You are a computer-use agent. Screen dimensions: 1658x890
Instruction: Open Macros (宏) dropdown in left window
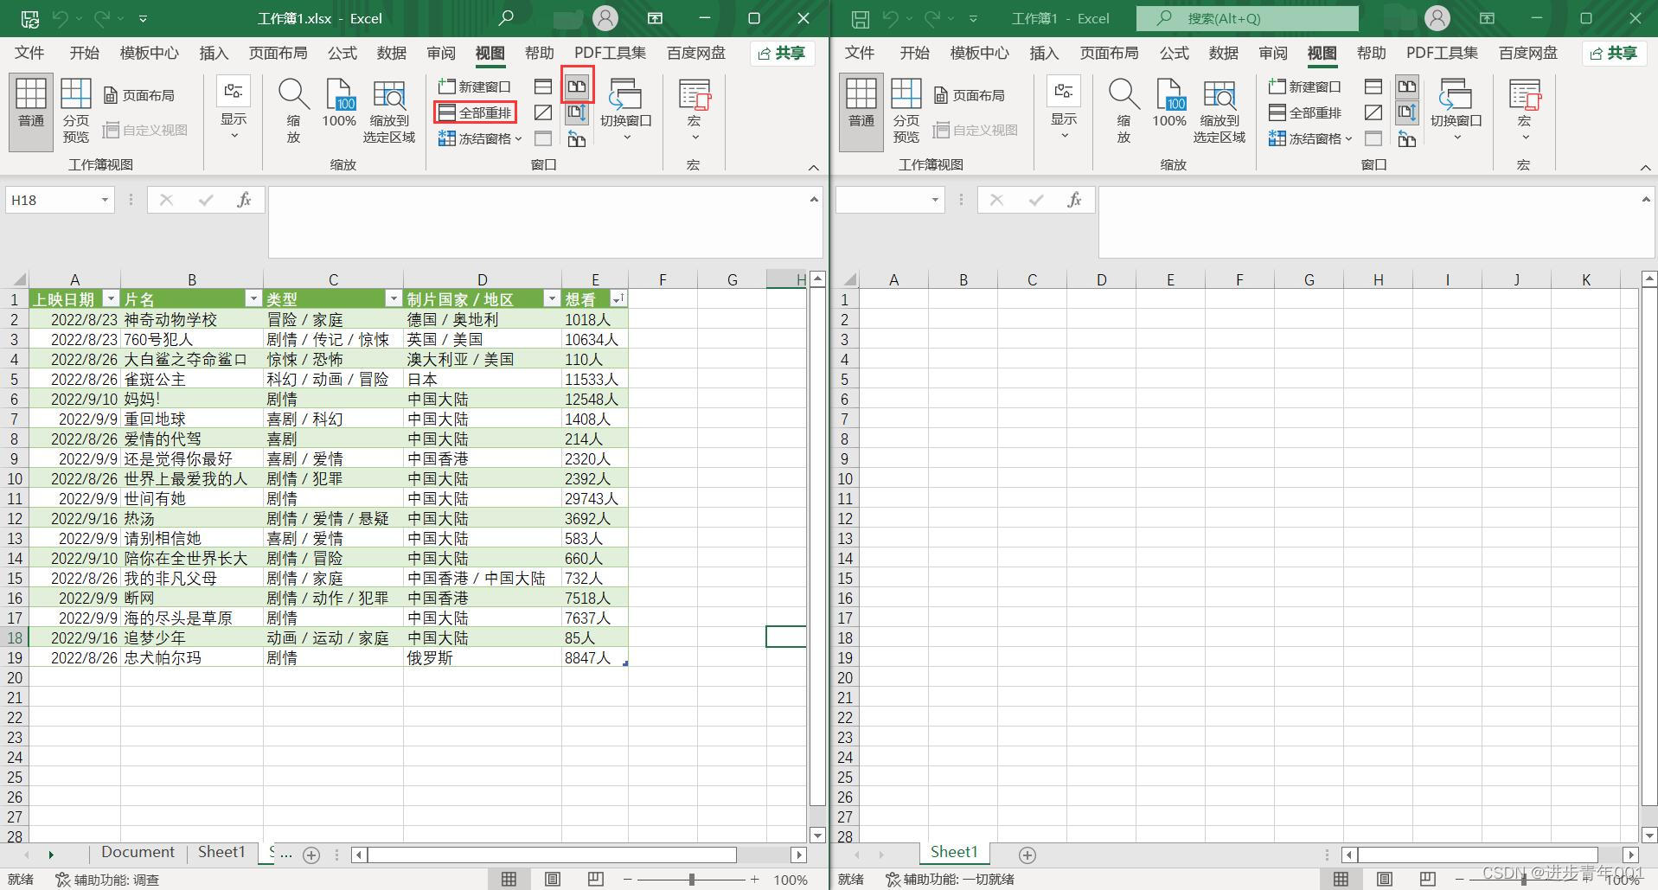(x=694, y=111)
